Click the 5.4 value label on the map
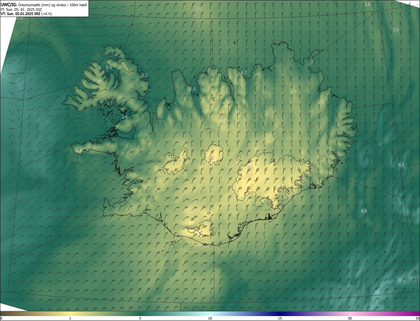 [124, 117]
